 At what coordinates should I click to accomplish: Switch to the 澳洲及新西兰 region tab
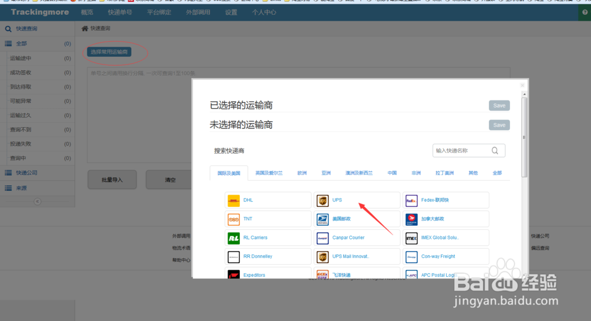click(x=359, y=173)
